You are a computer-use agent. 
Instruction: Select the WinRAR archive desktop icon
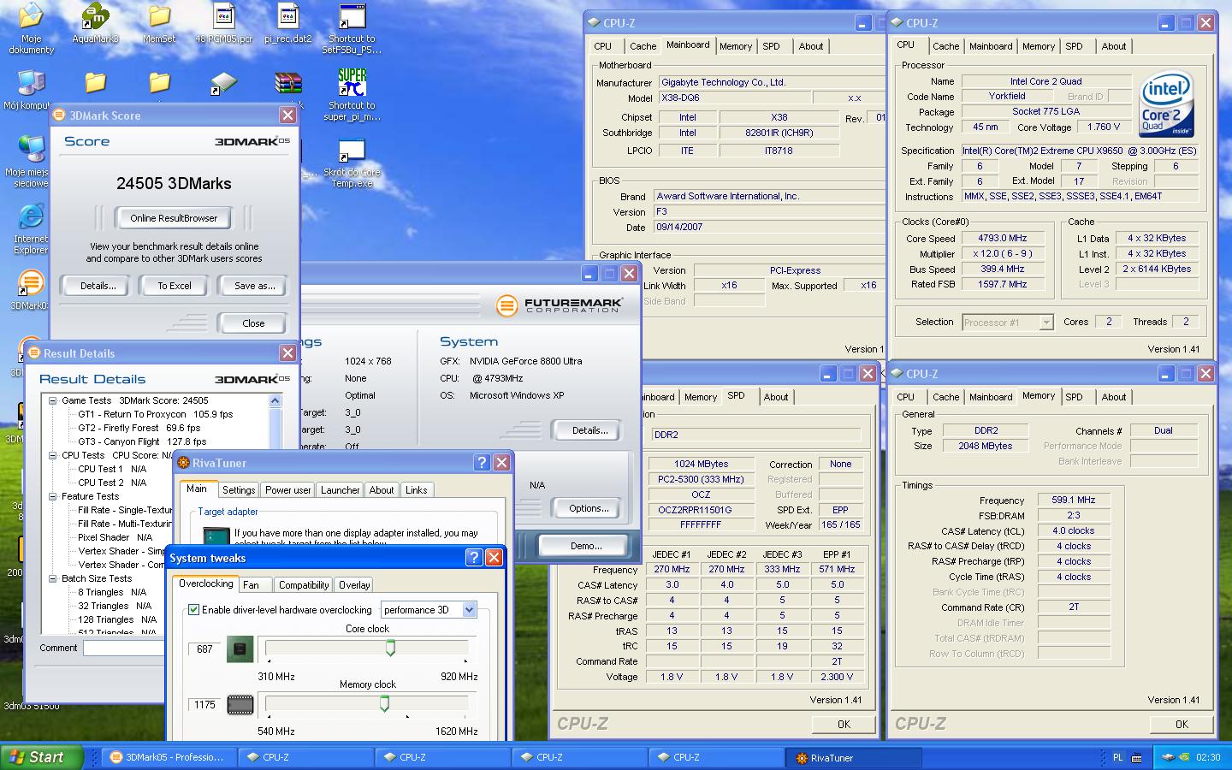288,83
